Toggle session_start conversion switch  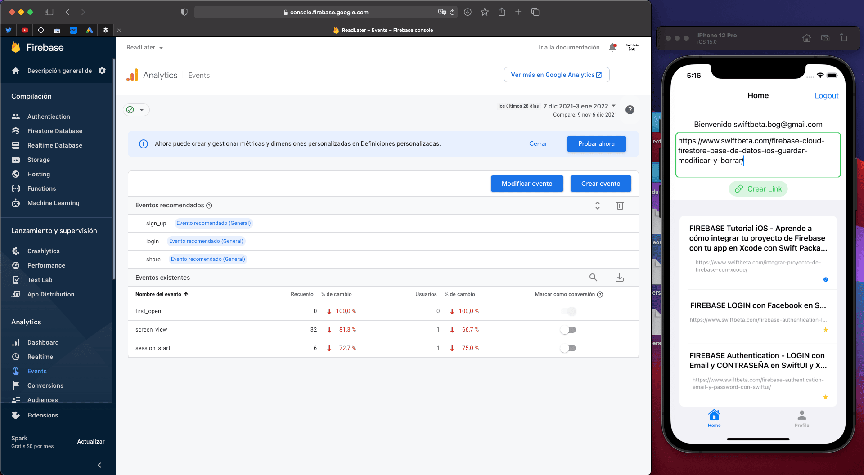coord(568,348)
